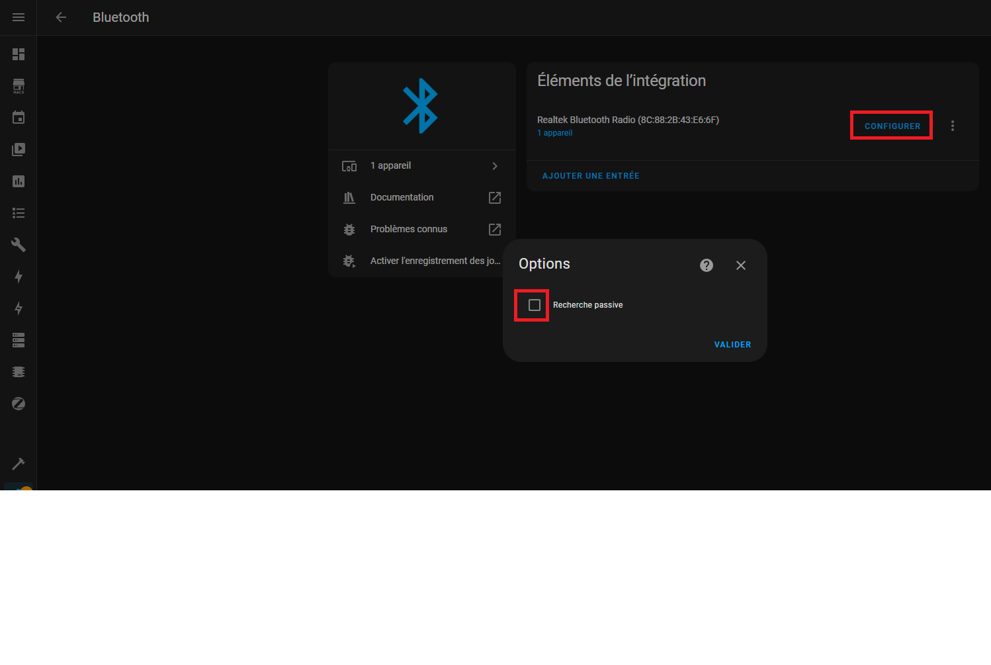Image resolution: width=991 pixels, height=665 pixels.
Task: Open the Zigbee sidebar icon
Action: click(19, 404)
